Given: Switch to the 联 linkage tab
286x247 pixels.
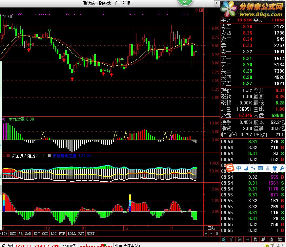Looking at the screenshot, I should 263,239.
